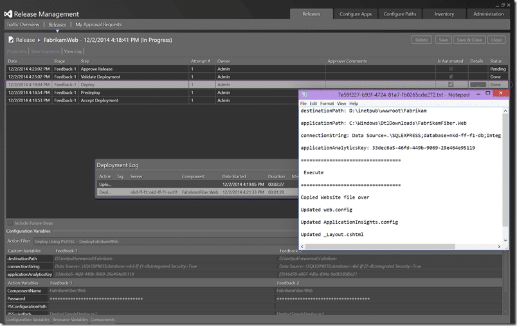Click the Delete button
Image resolution: width=517 pixels, height=326 pixels.
421,40
